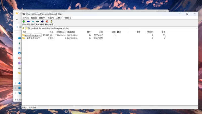Expand the This PC tree item
The height and width of the screenshot is (114, 202).
click(16, 88)
